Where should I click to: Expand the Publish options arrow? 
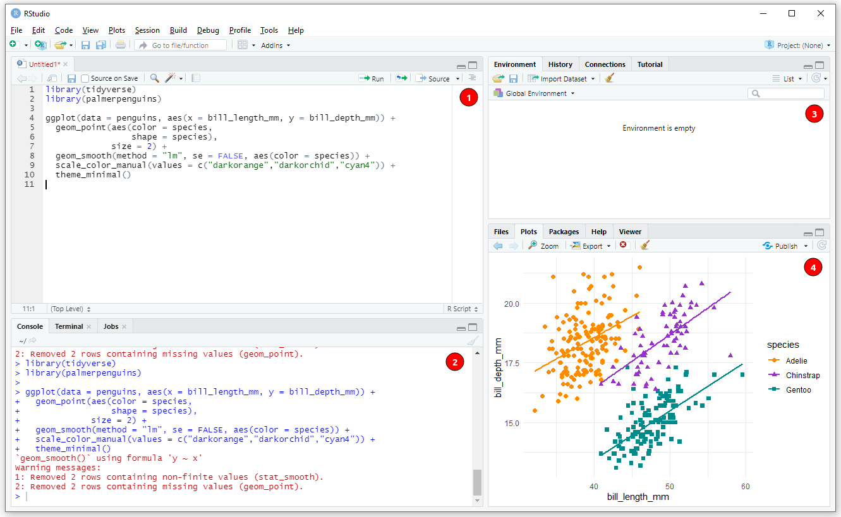805,246
